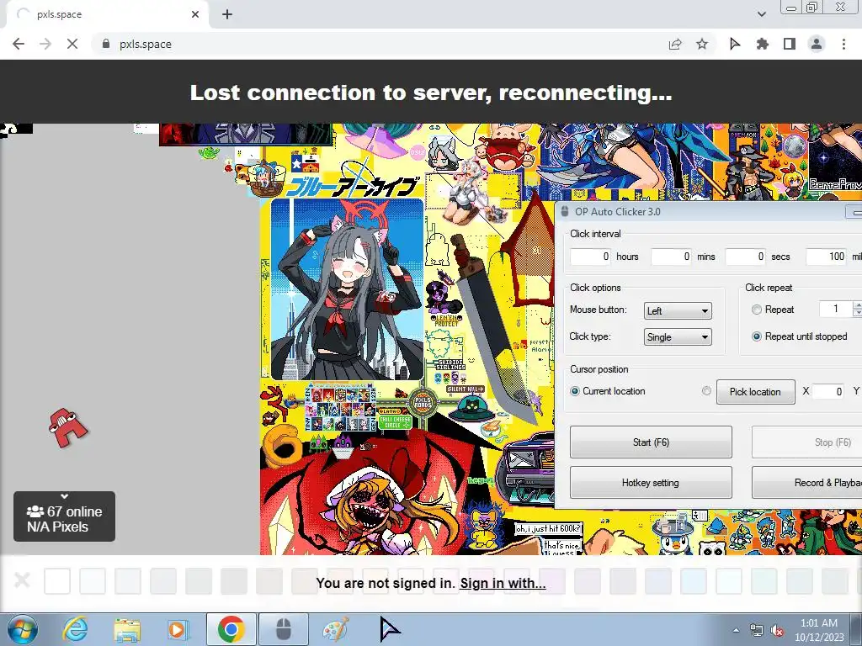862x646 pixels.
Task: Click the arrow extension icon in Chrome toolbar
Action: [x=735, y=44]
